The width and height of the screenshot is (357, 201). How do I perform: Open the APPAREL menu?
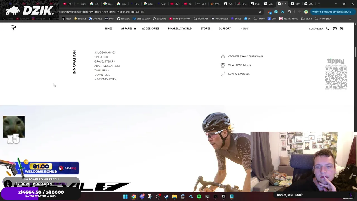(x=127, y=28)
